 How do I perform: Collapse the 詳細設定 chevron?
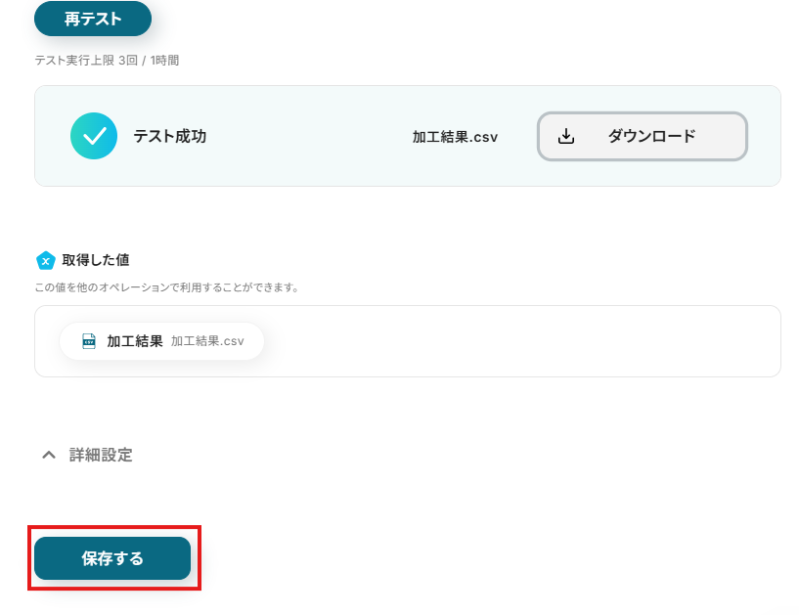click(49, 455)
